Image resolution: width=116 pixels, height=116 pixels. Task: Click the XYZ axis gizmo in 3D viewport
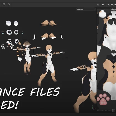pyautogui.click(x=93, y=108)
